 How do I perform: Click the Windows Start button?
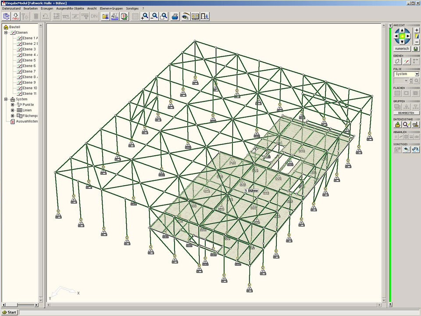[x=9, y=312]
